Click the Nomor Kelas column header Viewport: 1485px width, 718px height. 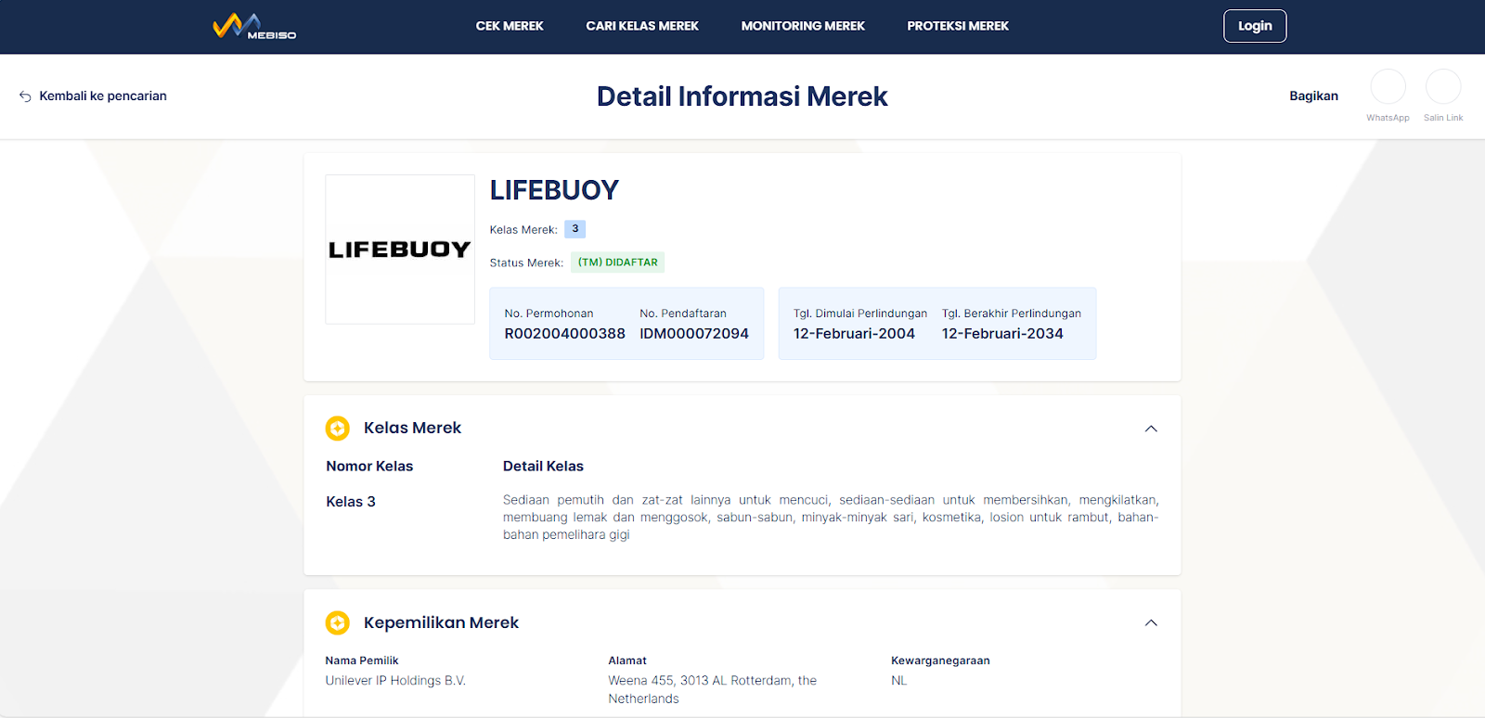tap(369, 467)
